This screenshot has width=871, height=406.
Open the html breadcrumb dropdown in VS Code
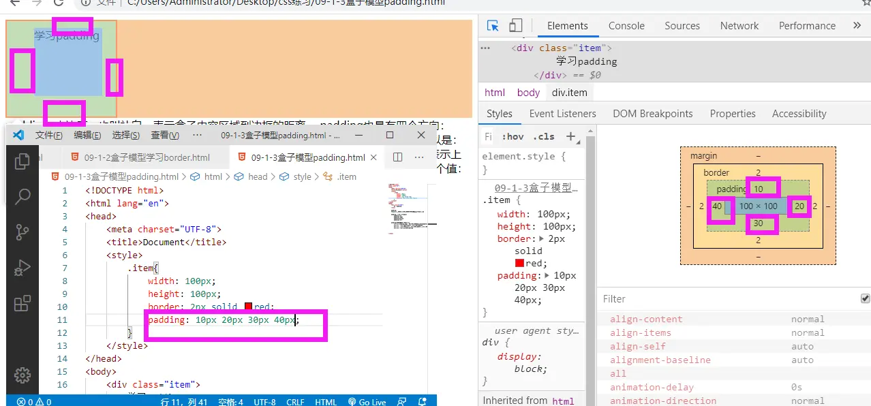click(207, 176)
